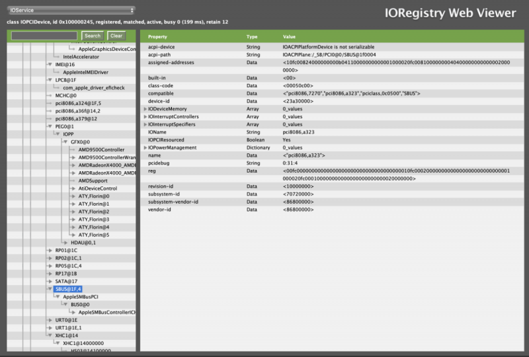
Task: Click the IOPCIResourced Boolean value Yes
Action: click(286, 140)
